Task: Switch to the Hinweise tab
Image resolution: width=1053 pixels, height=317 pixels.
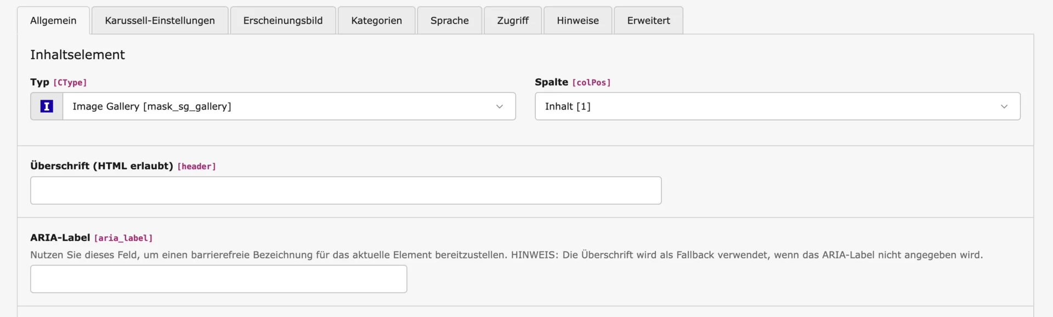Action: [x=578, y=21]
